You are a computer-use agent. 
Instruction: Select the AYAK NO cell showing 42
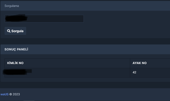tap(150, 73)
